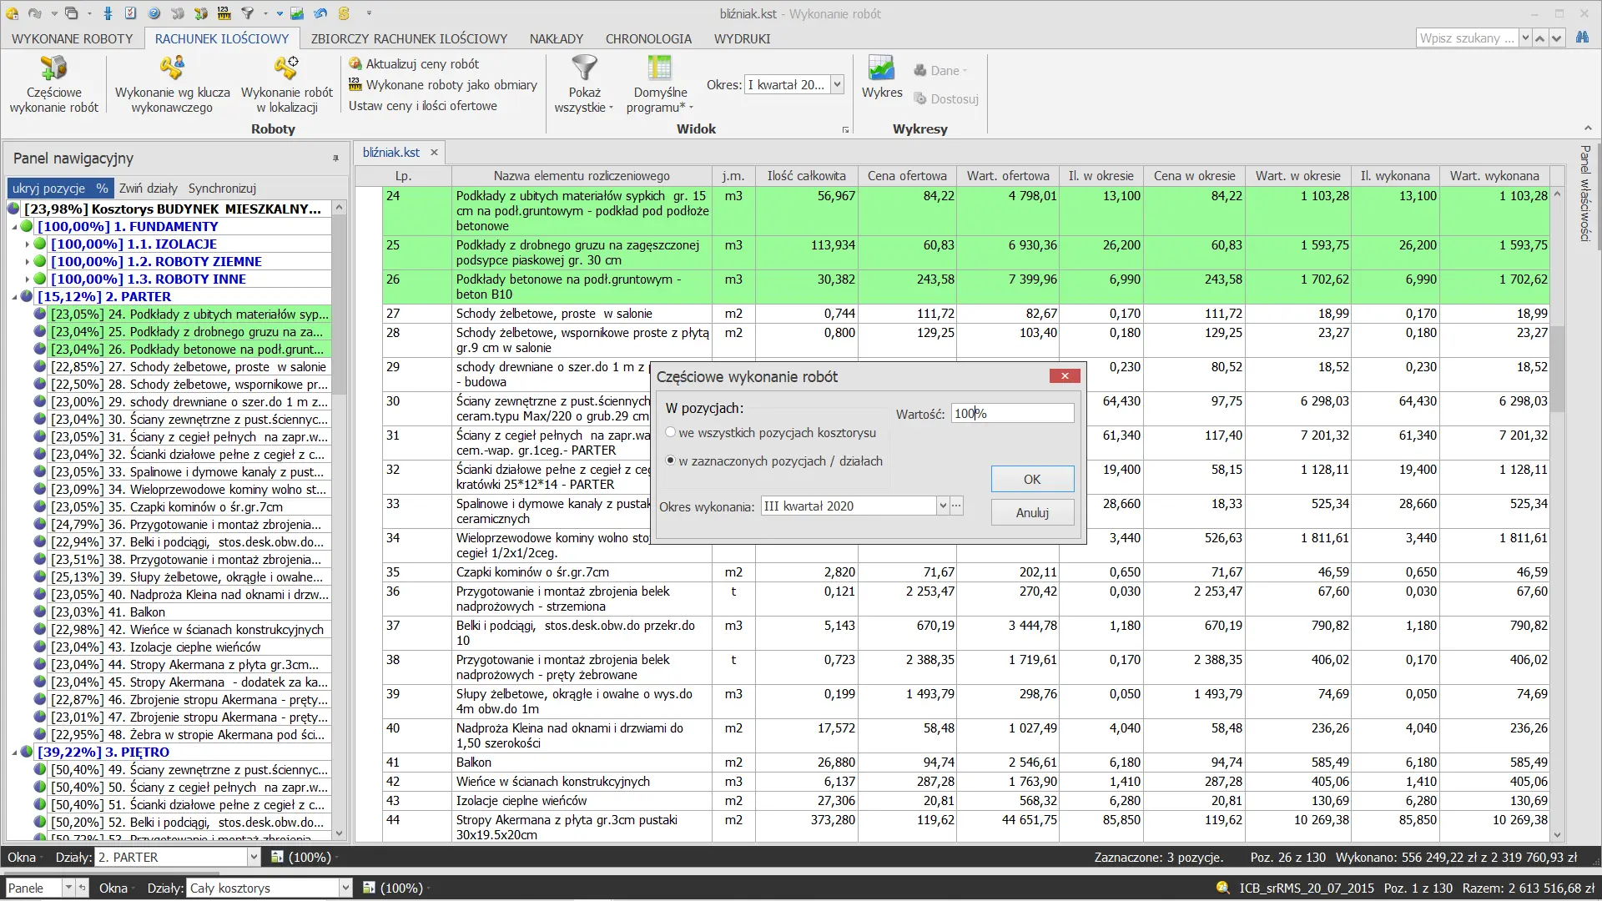
Task: Click Wykonanie robót w lokalizacji icon
Action: click(286, 68)
